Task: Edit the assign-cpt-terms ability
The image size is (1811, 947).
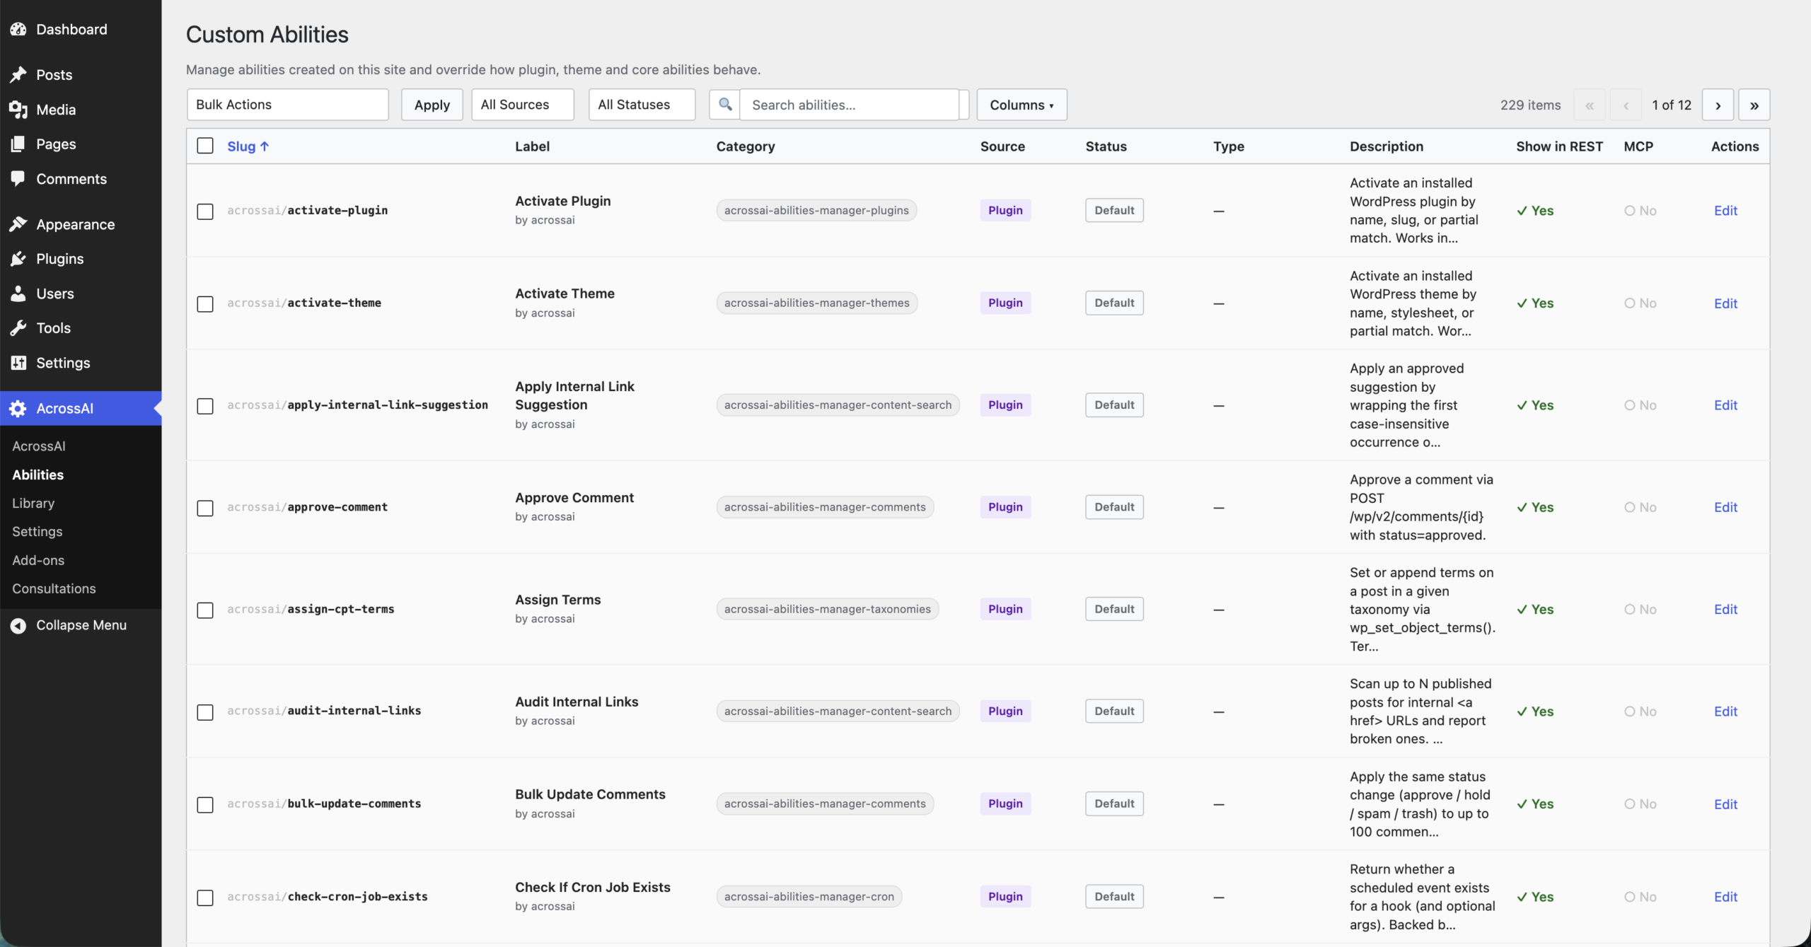Action: point(1725,609)
